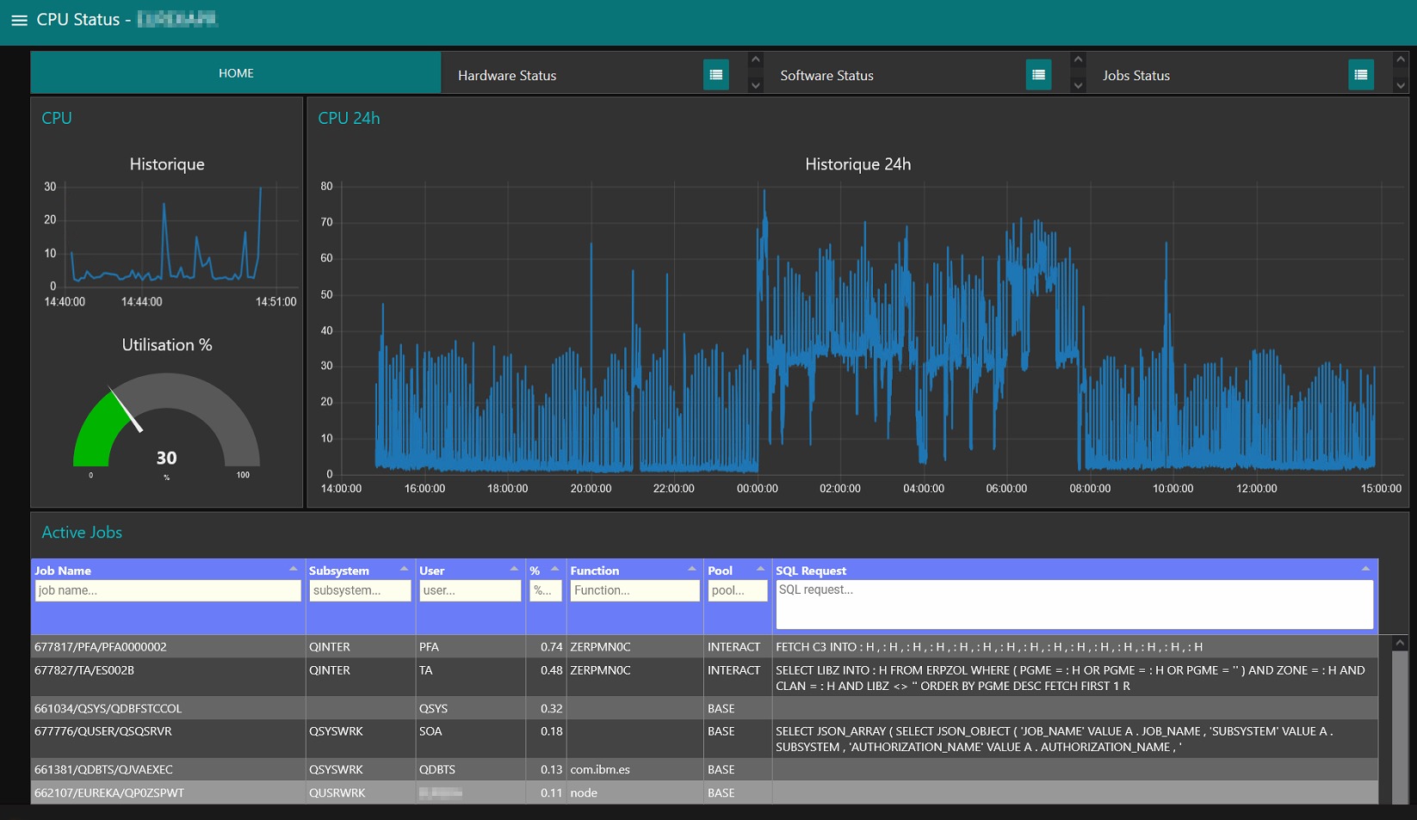Click the Jobs Status list icon button
The width and height of the screenshot is (1417, 820).
[1360, 75]
